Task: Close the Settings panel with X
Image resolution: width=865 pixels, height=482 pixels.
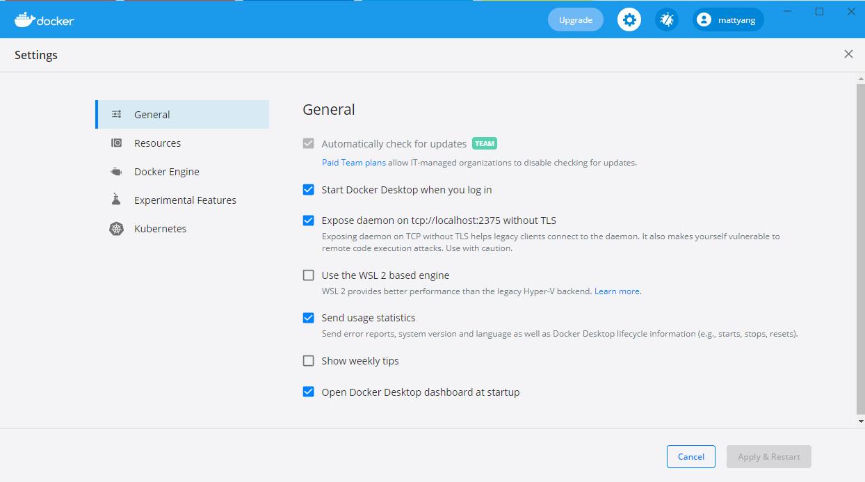Action: pyautogui.click(x=848, y=54)
